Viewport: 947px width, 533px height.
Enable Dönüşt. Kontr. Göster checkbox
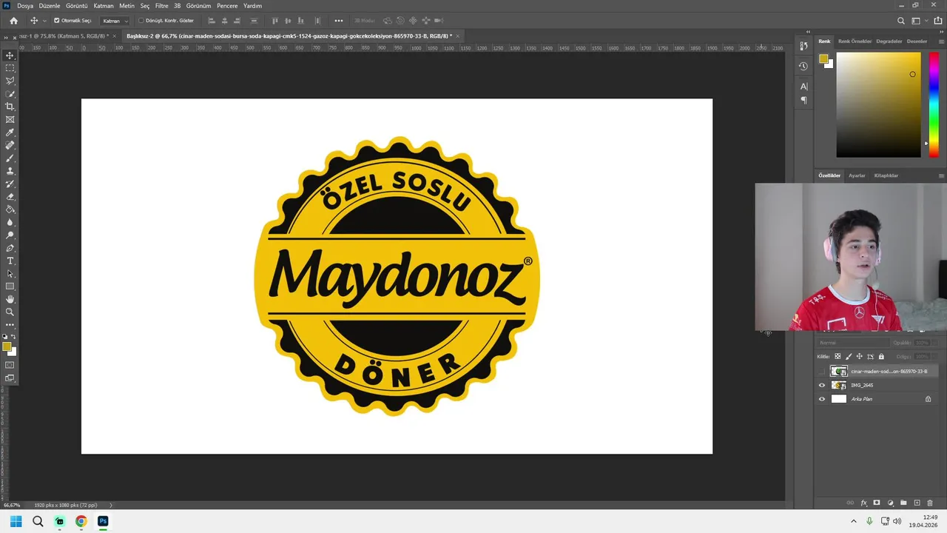point(141,21)
